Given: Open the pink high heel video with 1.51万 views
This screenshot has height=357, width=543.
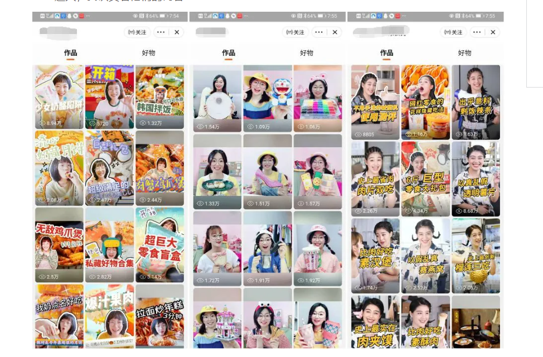Looking at the screenshot, I should pyautogui.click(x=268, y=172).
